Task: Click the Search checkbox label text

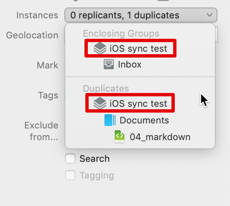Action: 95,158
